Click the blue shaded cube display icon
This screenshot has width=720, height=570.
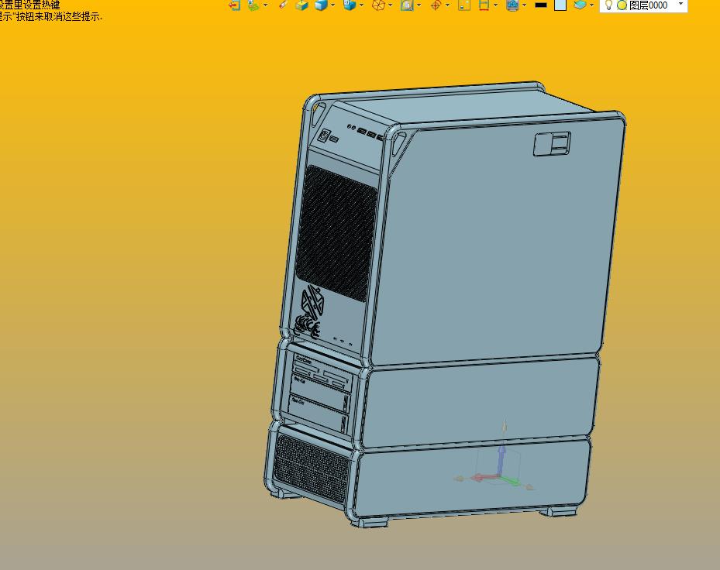321,5
